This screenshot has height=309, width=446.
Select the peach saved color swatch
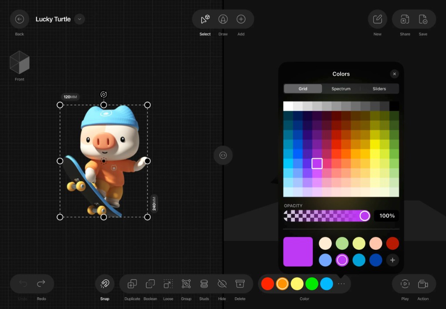375,243
